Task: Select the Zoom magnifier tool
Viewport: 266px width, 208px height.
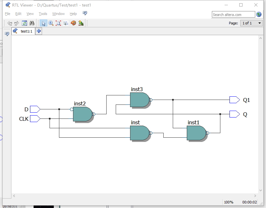Action: [51, 23]
